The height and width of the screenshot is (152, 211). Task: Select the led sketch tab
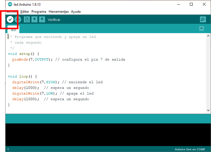pos(13,30)
